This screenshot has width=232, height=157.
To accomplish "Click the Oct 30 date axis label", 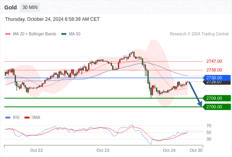I will [196, 150].
